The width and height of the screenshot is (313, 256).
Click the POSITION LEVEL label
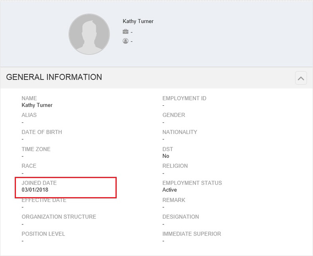coord(43,234)
